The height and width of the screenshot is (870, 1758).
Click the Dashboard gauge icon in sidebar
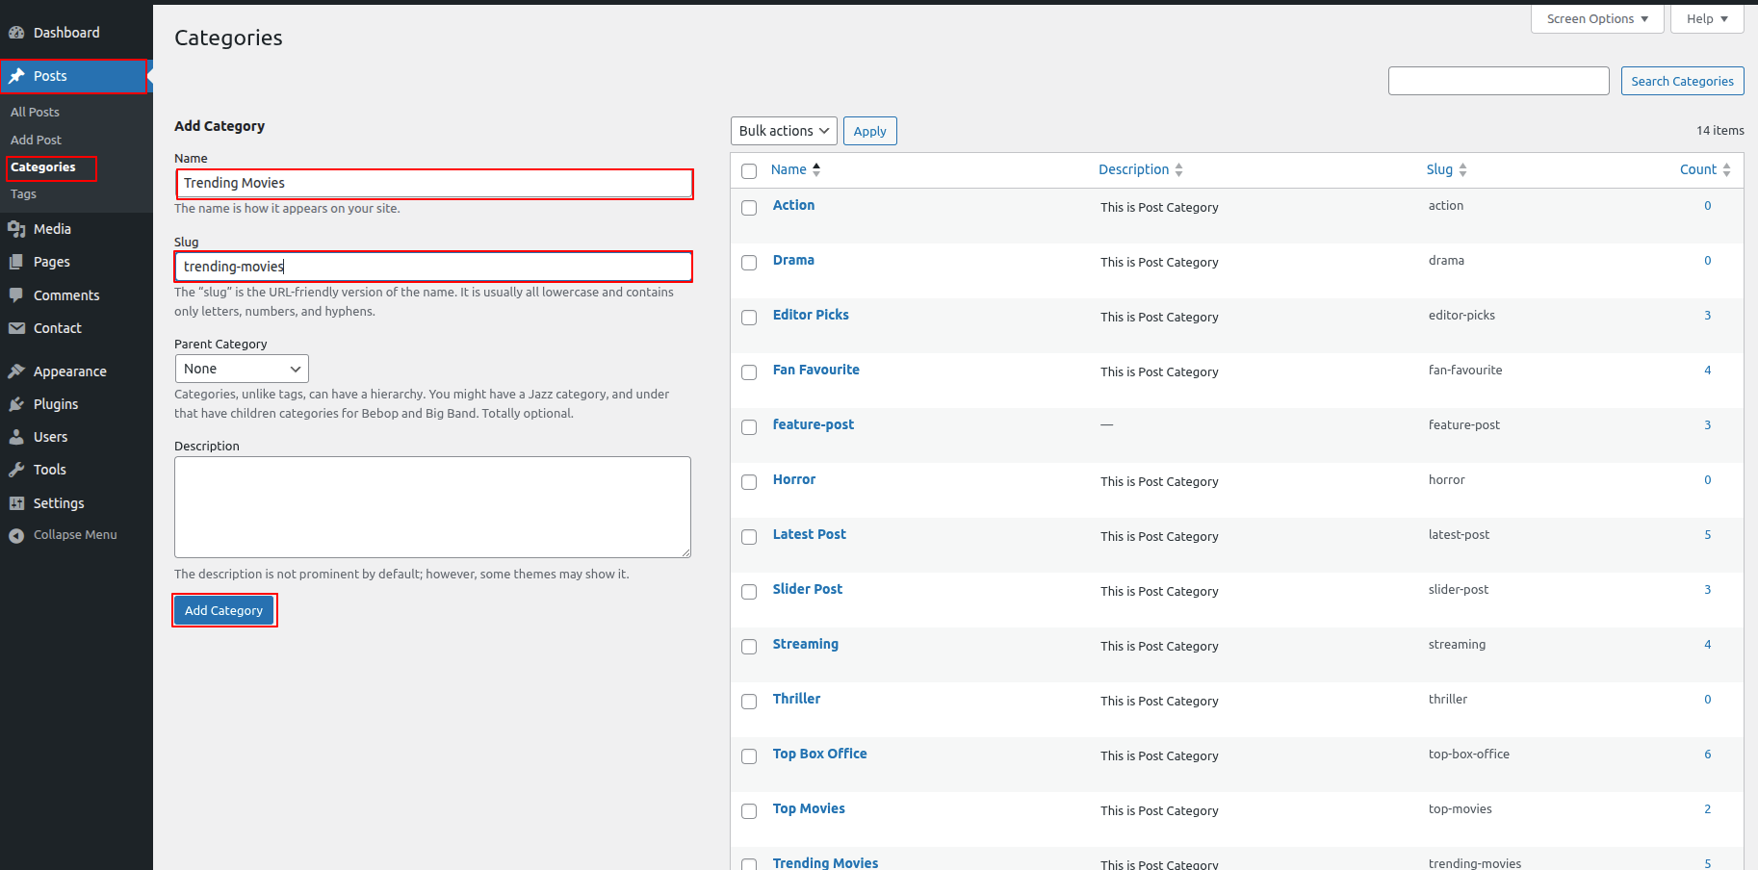coord(16,33)
